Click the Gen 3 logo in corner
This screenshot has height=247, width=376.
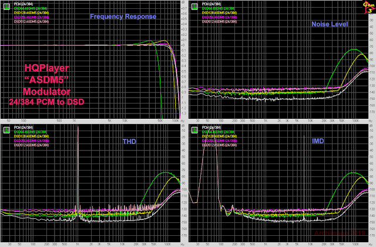coord(369,7)
